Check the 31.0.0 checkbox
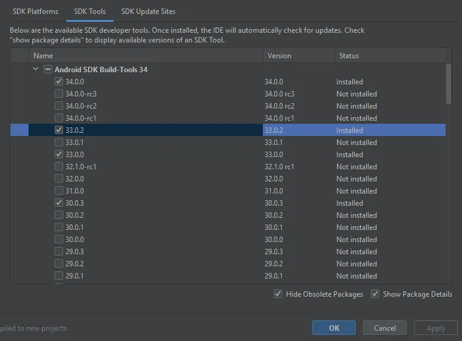This screenshot has height=341, width=462. coord(59,191)
